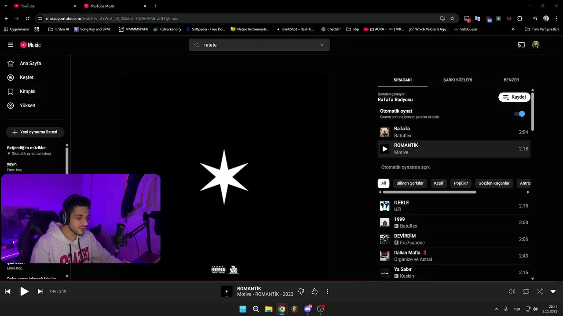Screen dimensions: 563x316
Task: Open the extensions puzzle icon
Action: [x=520, y=18]
